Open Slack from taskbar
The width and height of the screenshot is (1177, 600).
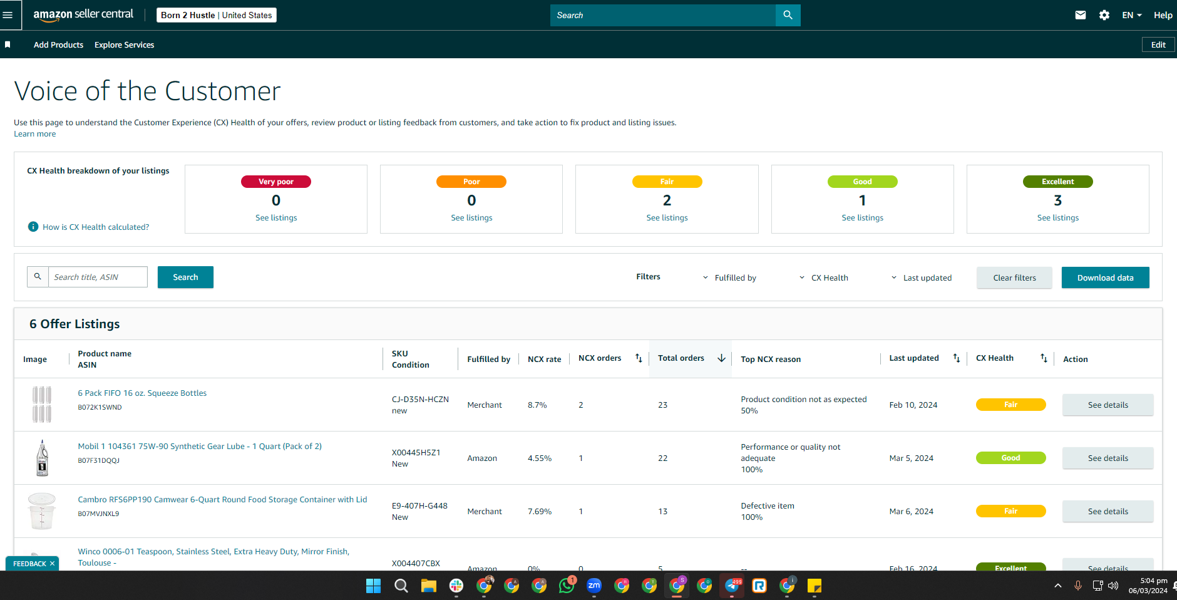[456, 586]
